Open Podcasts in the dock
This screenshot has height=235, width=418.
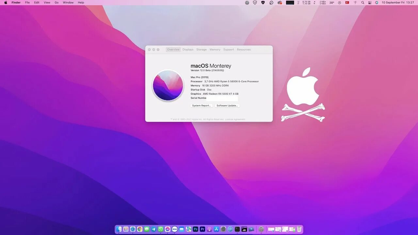[x=209, y=229]
